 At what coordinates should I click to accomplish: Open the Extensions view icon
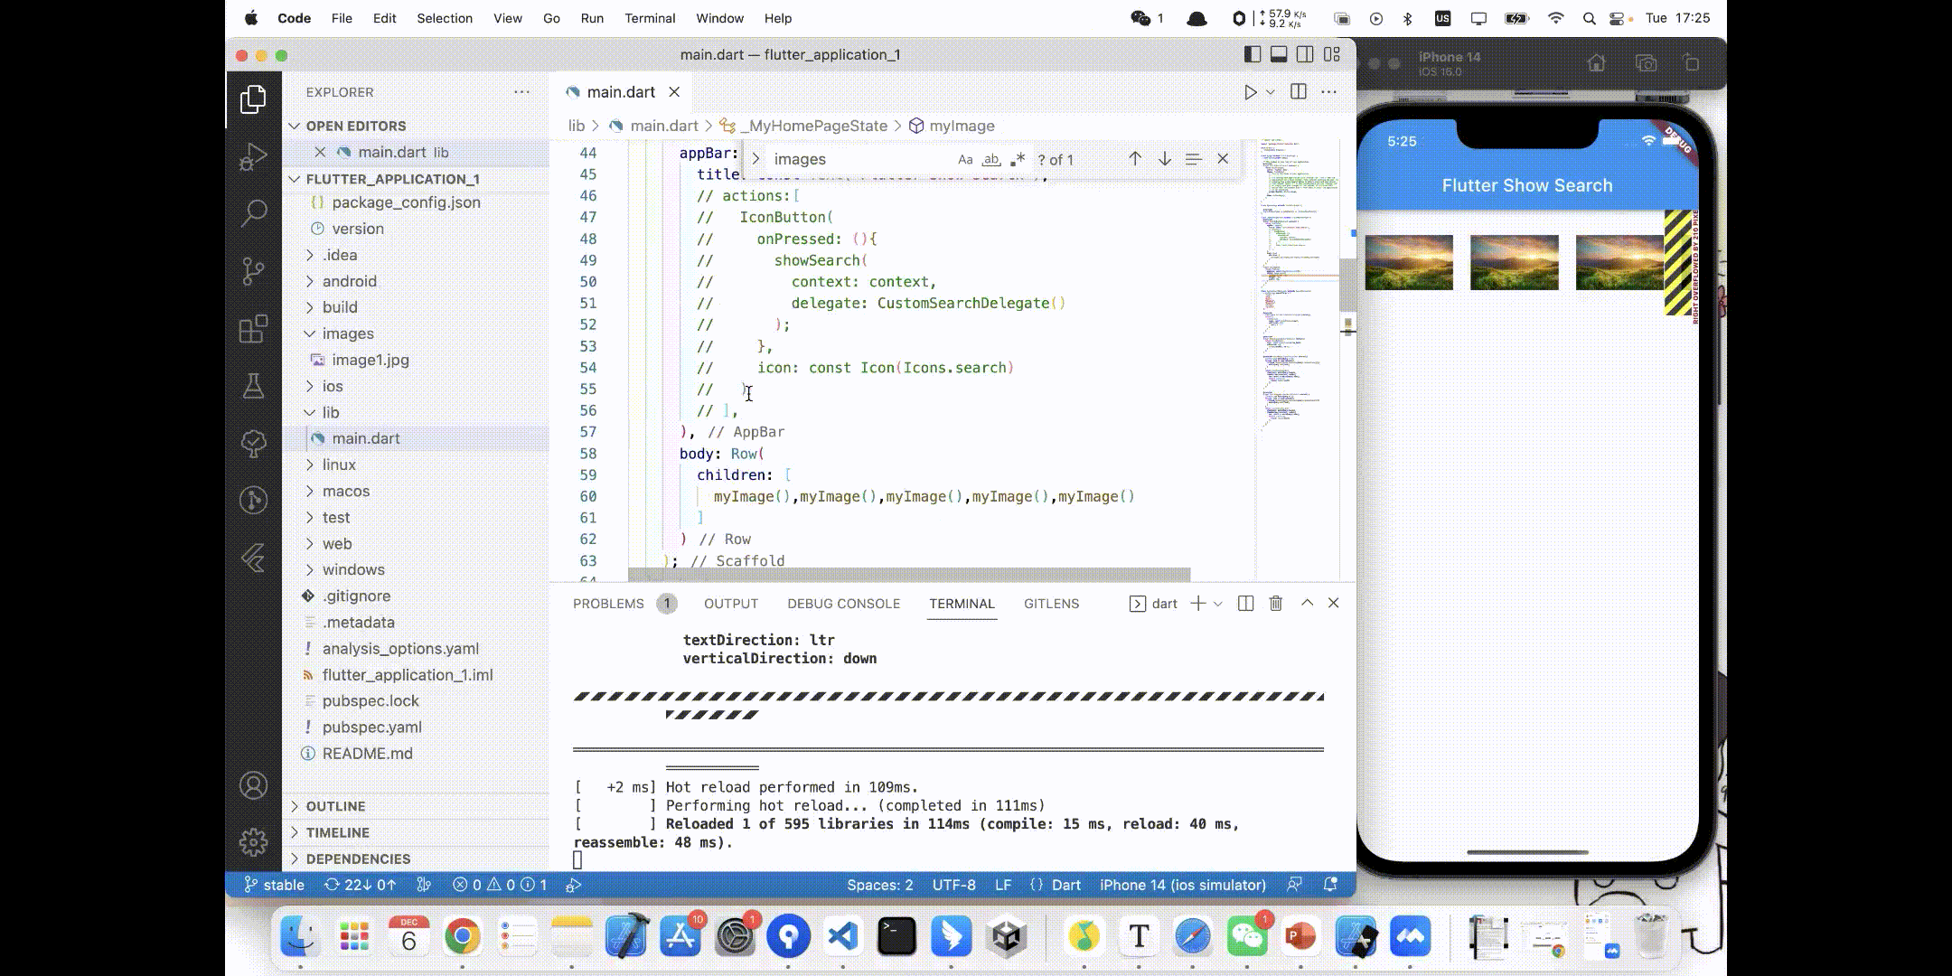click(254, 329)
